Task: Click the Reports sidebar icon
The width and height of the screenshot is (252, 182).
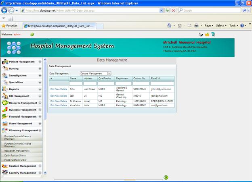Action: point(5,89)
